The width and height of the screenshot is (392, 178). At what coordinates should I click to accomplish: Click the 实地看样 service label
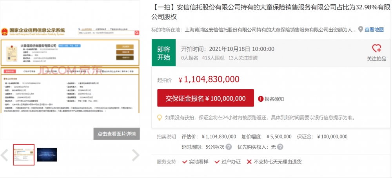tap(198, 162)
